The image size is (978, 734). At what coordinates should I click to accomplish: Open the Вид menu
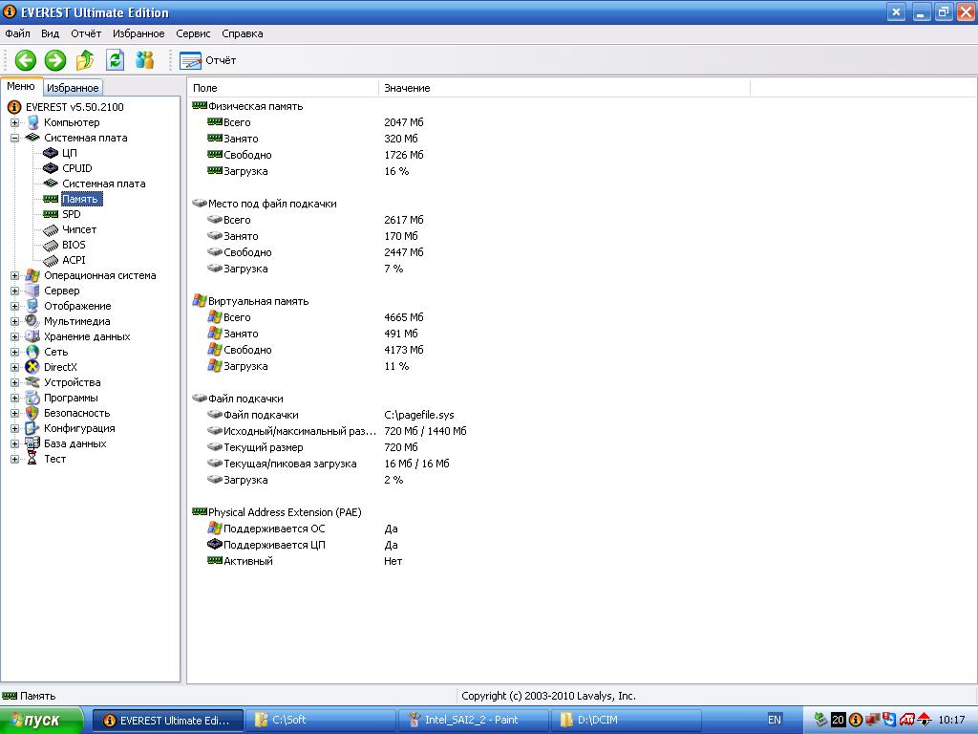click(50, 33)
